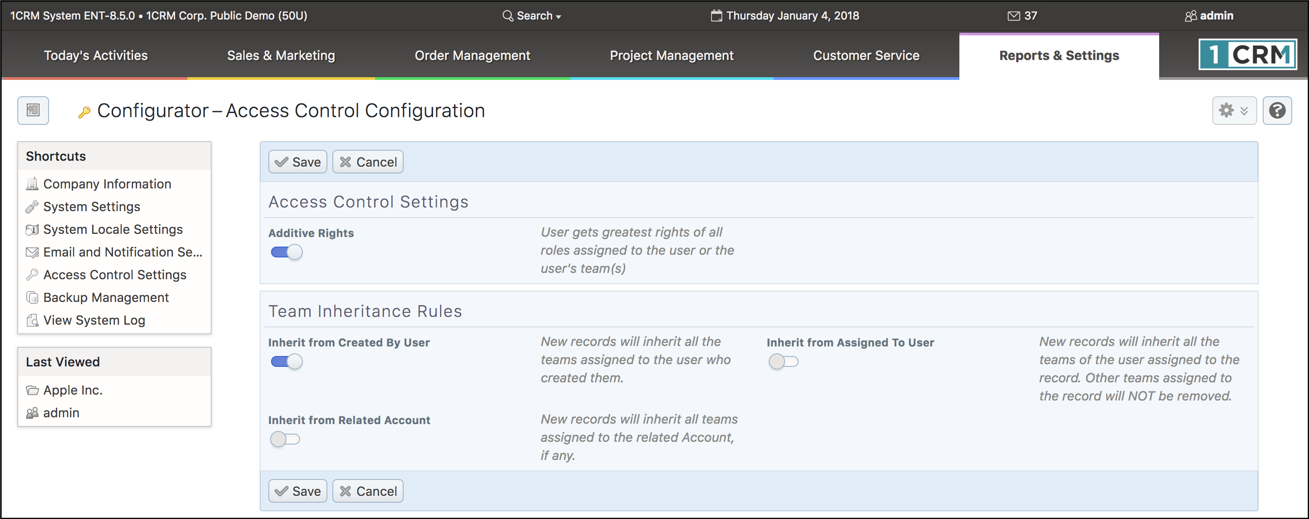Click the Team Inheritance Rules section heading

365,311
